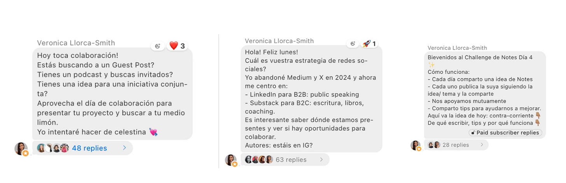566x183 pixels.
Task: Click Veronica Llorca-Smith name above the collaboration message
Action: pos(76,43)
